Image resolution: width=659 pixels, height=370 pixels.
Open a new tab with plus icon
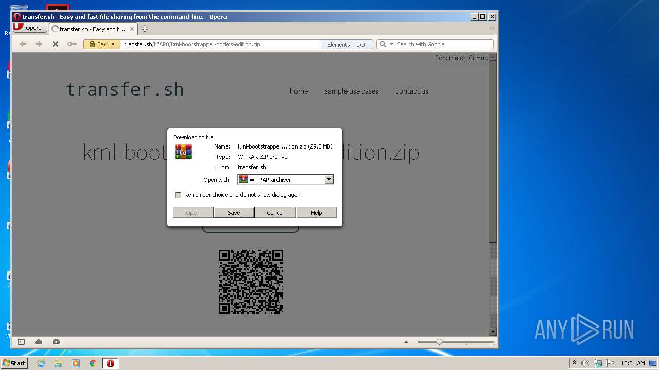pyautogui.click(x=145, y=29)
